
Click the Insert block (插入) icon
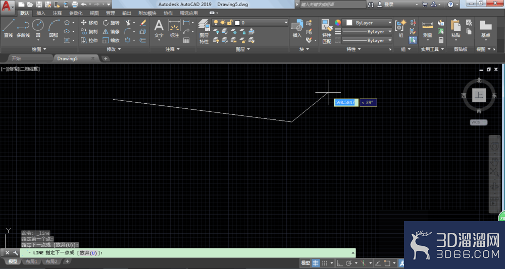[x=297, y=29]
